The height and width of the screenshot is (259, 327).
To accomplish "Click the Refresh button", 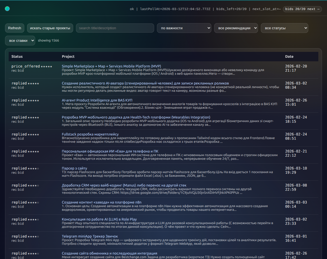I will [x=15, y=28].
